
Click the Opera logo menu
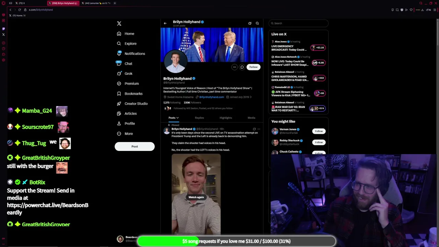tap(3, 3)
